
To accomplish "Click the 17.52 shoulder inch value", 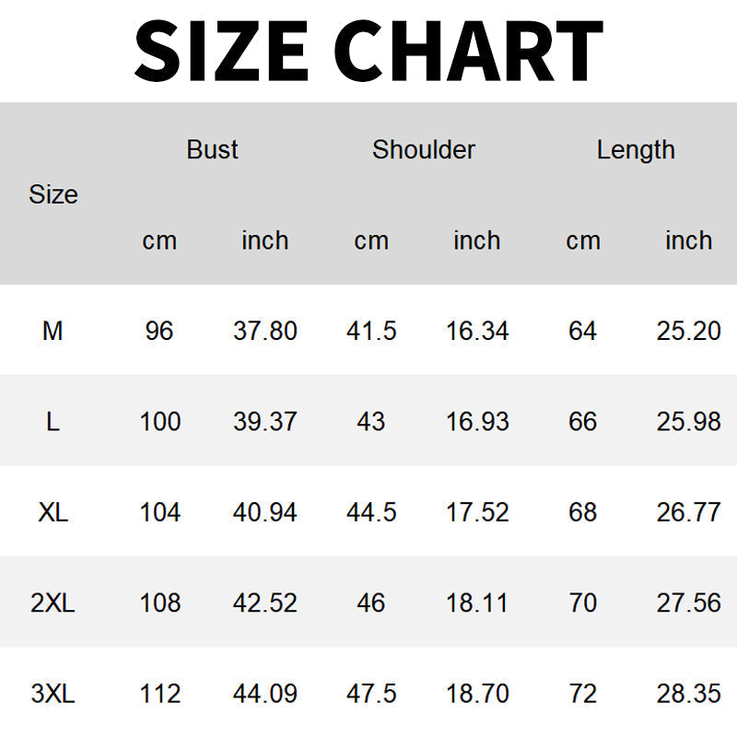I will [x=477, y=512].
